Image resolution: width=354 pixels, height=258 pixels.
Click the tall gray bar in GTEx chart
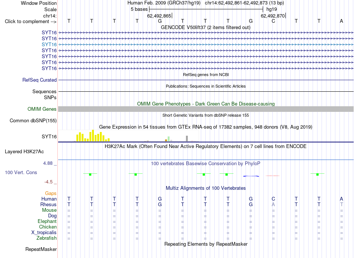(187, 138)
